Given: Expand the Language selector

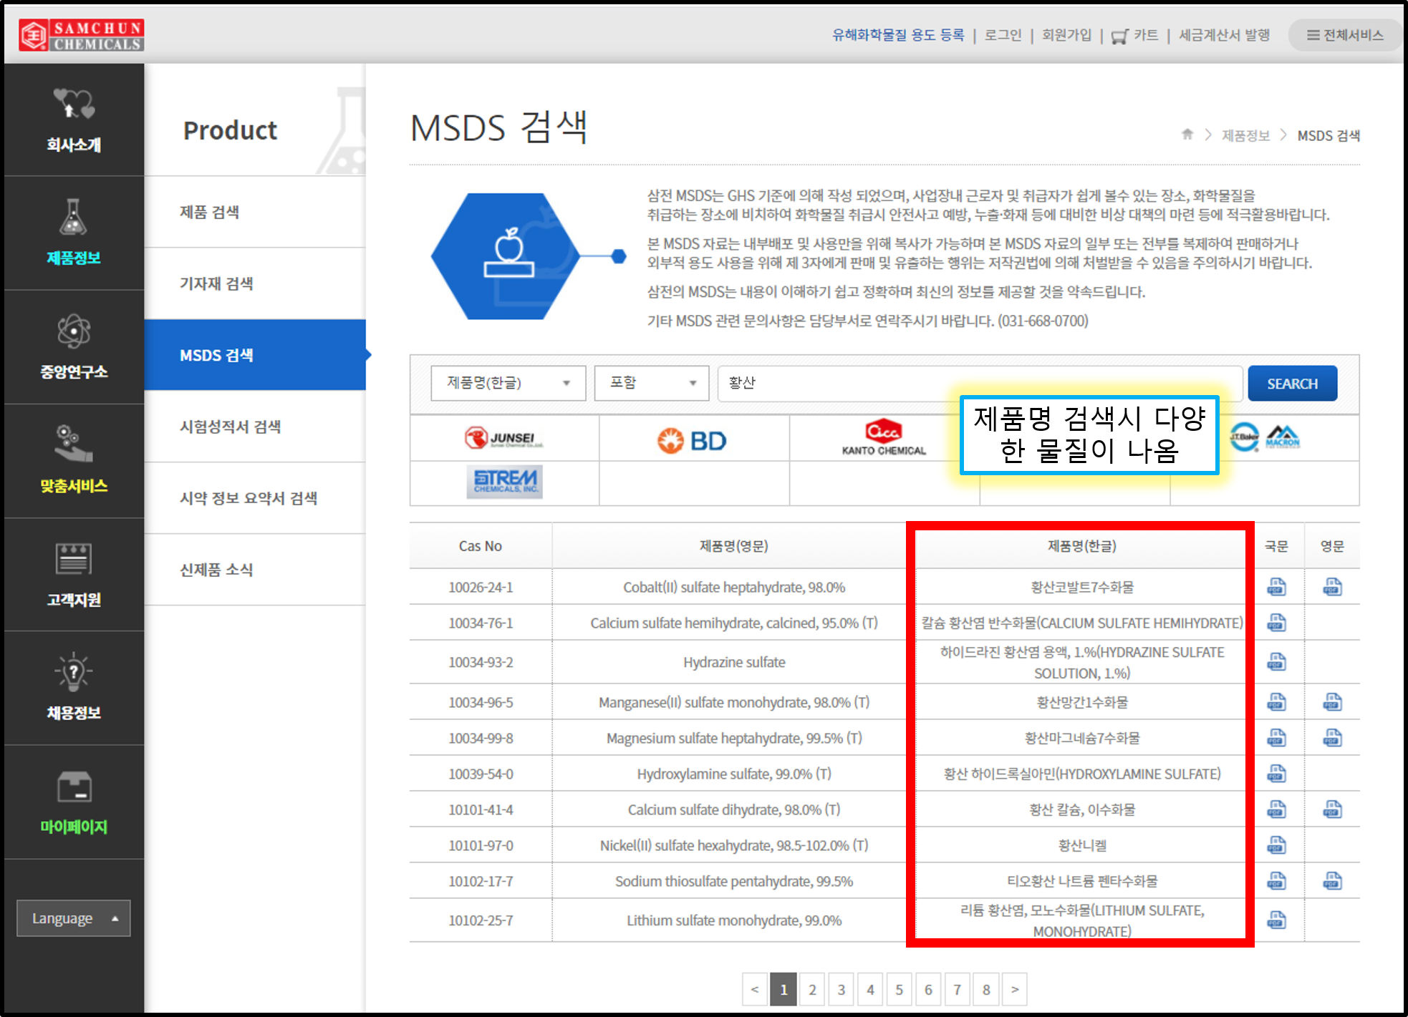Looking at the screenshot, I should (74, 918).
